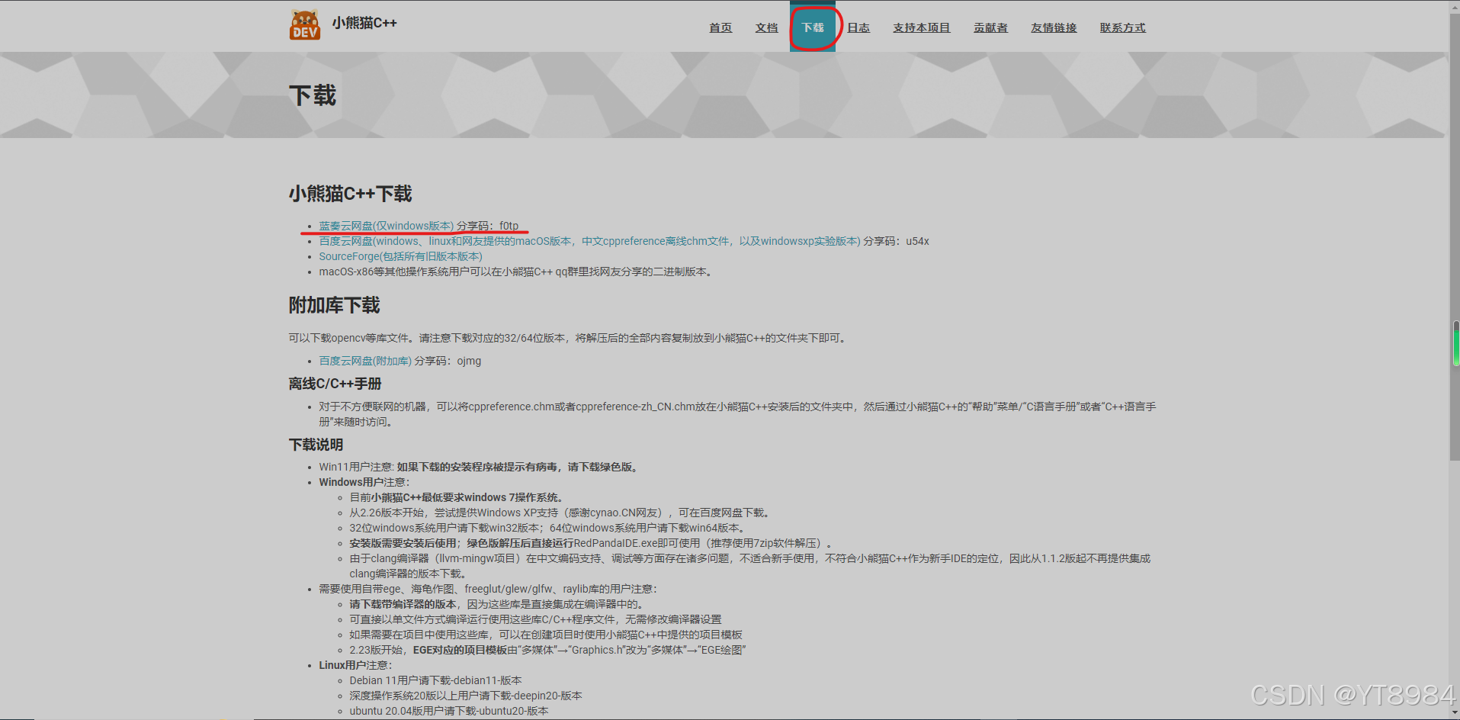
Task: Open the 日志 navigation item
Action: [858, 27]
